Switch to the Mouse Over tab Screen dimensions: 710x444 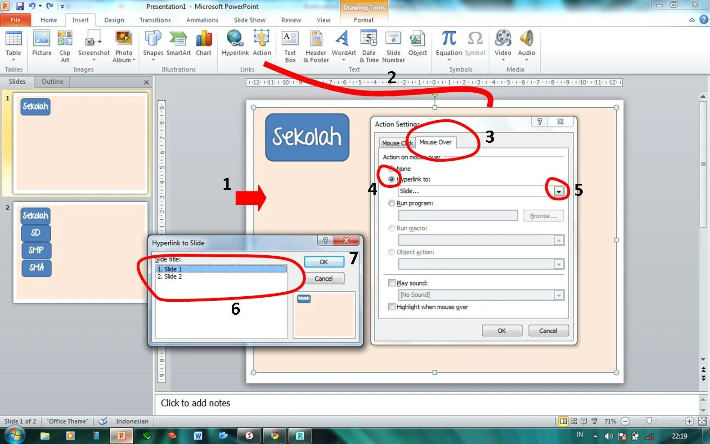(436, 142)
